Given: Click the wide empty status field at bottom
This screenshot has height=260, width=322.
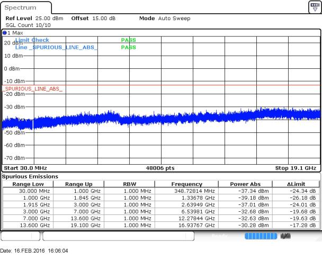Looking at the screenshot, I should click(x=118, y=236).
